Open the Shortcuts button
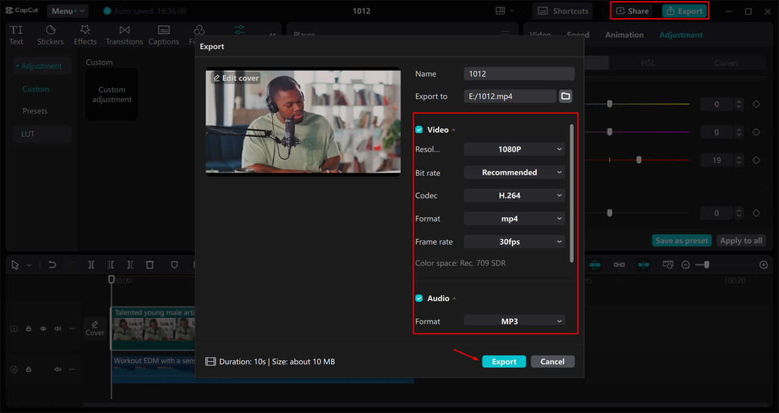The image size is (779, 413). (x=563, y=11)
